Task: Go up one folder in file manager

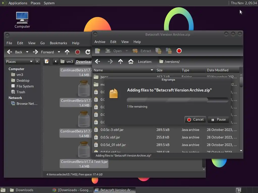Action: (67, 52)
